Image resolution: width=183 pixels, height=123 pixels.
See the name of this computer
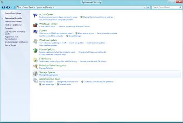click(51, 36)
